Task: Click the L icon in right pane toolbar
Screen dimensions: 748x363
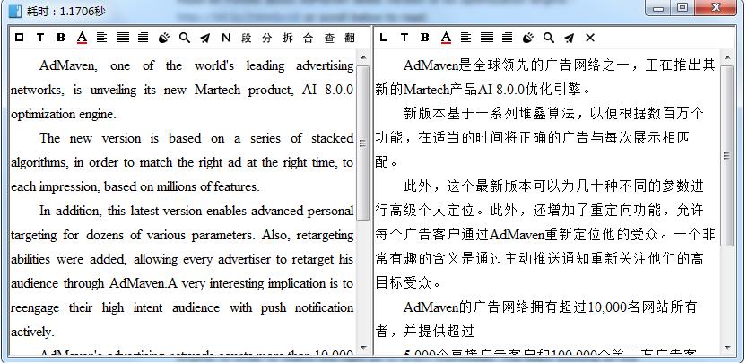Action: (x=384, y=38)
